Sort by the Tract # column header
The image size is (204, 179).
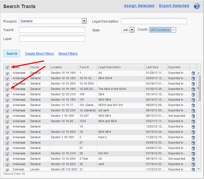click(84, 67)
